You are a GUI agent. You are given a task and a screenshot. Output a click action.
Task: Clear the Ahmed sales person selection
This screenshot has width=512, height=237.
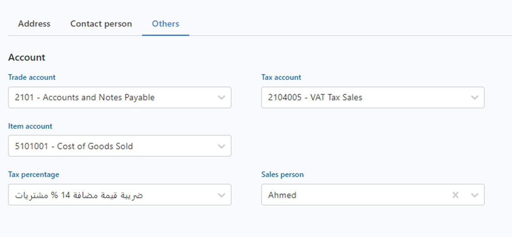(x=455, y=195)
